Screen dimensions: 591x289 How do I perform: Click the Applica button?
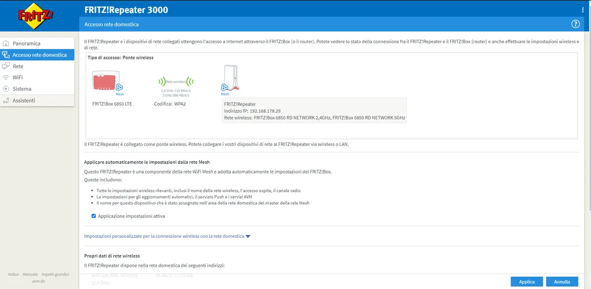pos(527,282)
